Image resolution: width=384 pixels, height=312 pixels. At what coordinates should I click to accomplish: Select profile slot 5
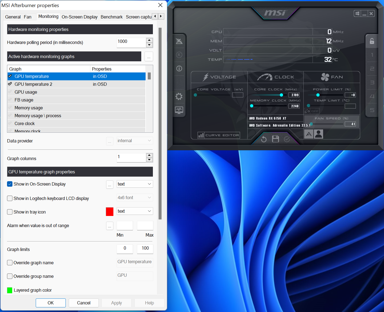(372, 110)
